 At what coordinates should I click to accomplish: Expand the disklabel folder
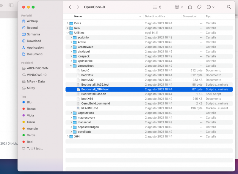(71, 52)
